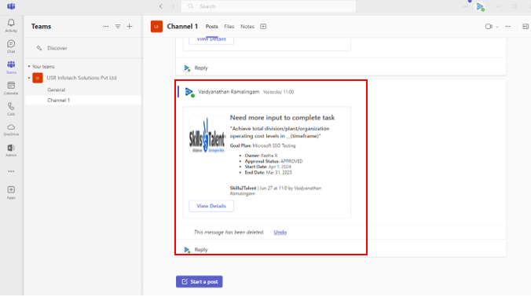Open settings and more ellipsis in title bar

click(x=465, y=6)
